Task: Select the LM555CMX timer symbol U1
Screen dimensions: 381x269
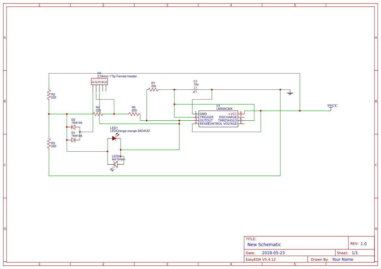Action: pos(218,119)
